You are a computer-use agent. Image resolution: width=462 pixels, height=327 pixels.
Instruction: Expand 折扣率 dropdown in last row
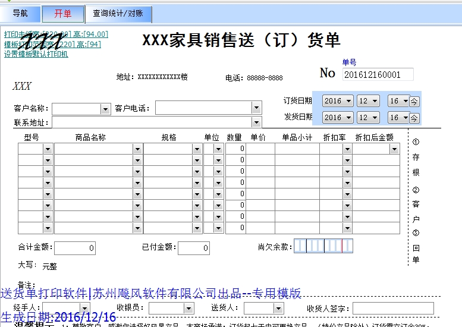(347, 228)
